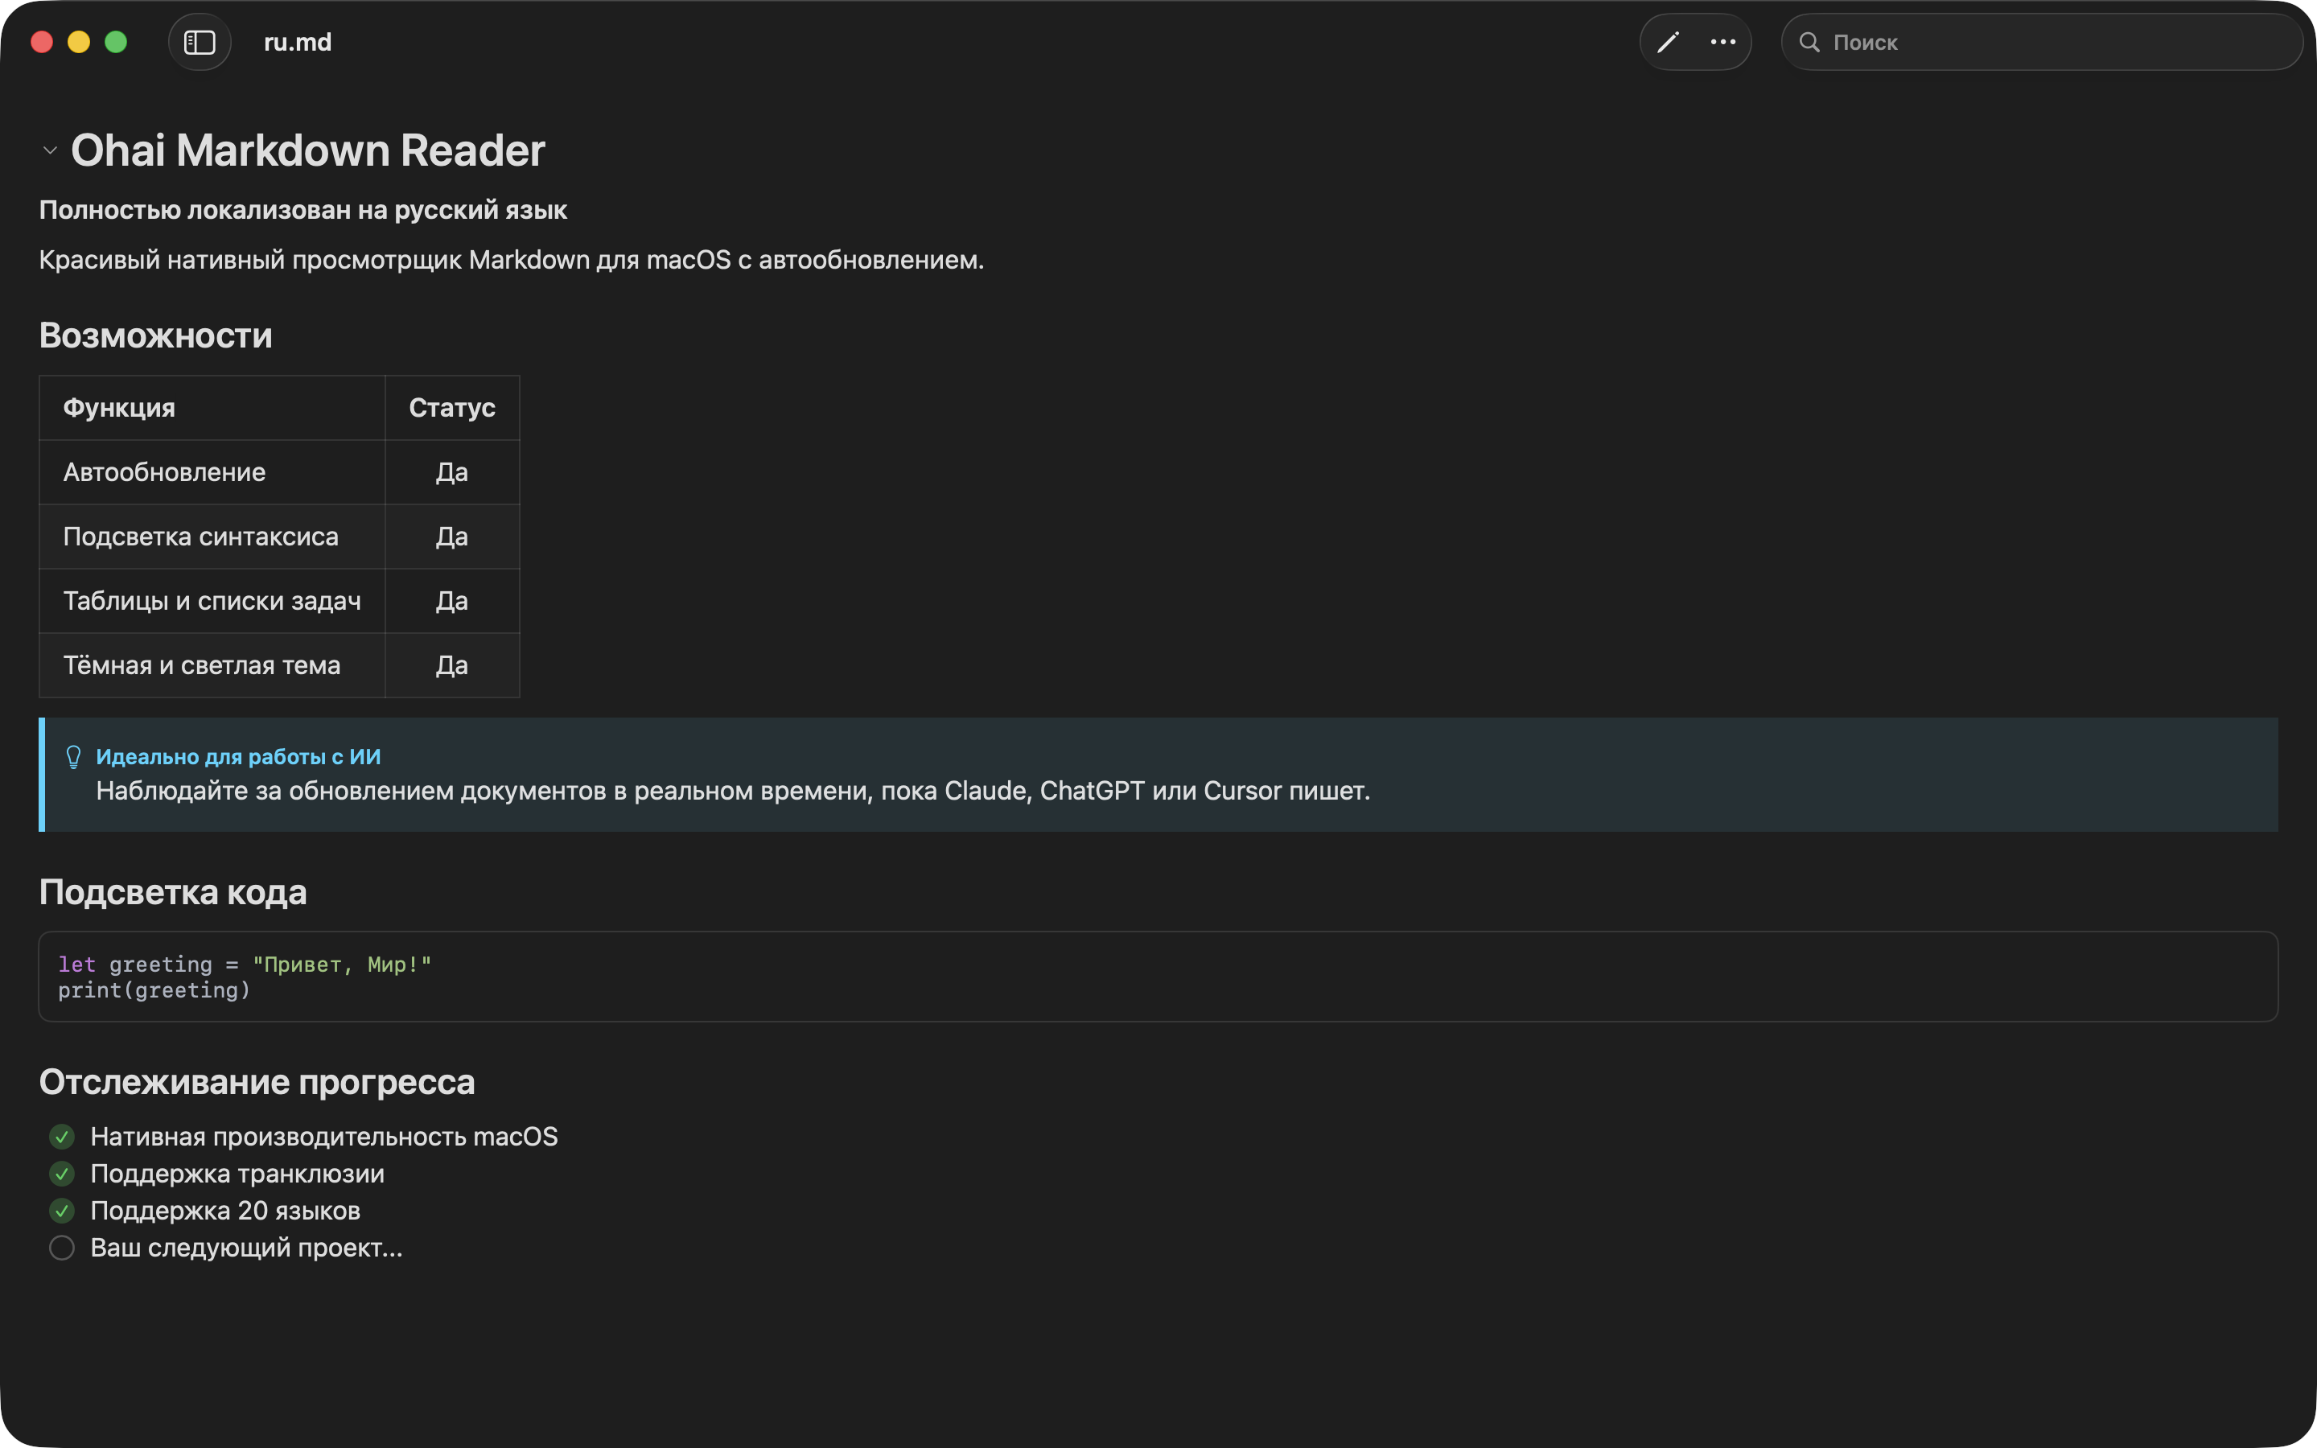Screen dimensions: 2317x1448
Task: Click the 'Функция' table header cell
Action: point(120,408)
